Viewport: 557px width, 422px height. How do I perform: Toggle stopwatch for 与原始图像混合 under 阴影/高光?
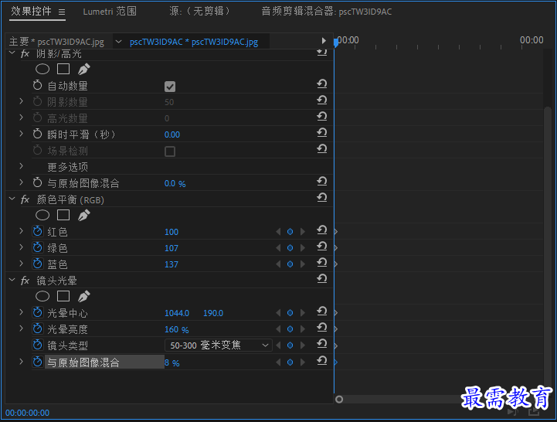(37, 182)
